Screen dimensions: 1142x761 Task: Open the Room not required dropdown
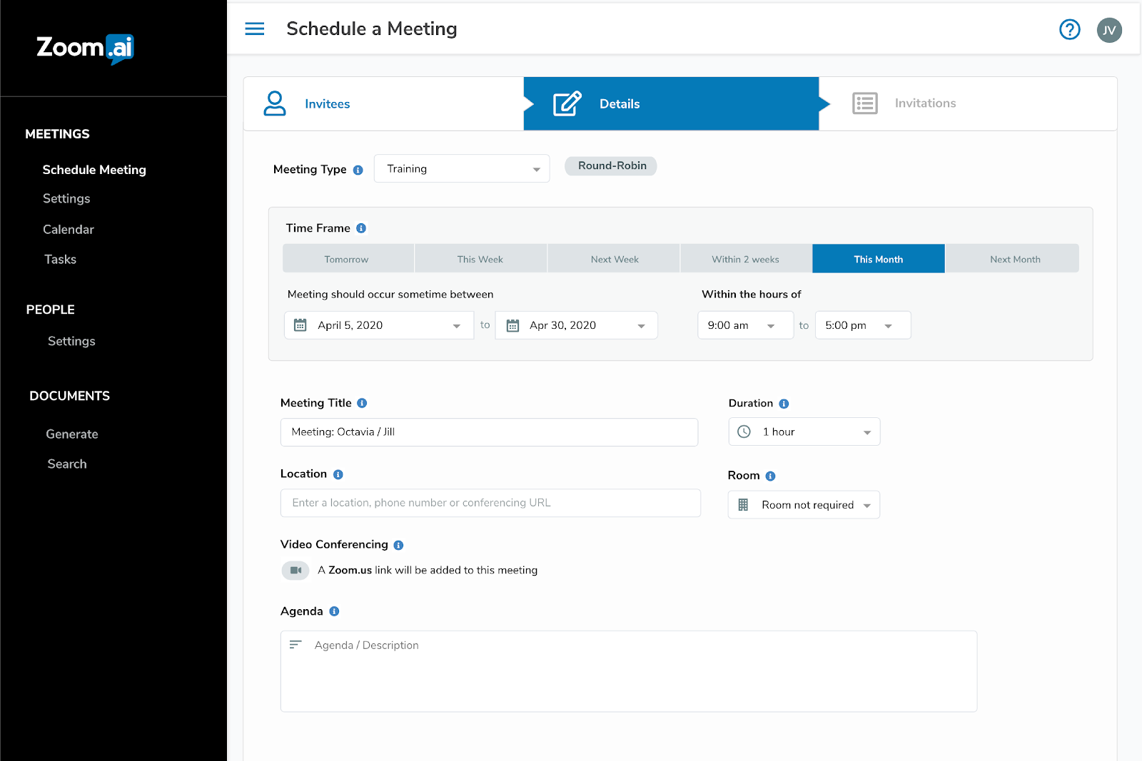click(x=804, y=505)
